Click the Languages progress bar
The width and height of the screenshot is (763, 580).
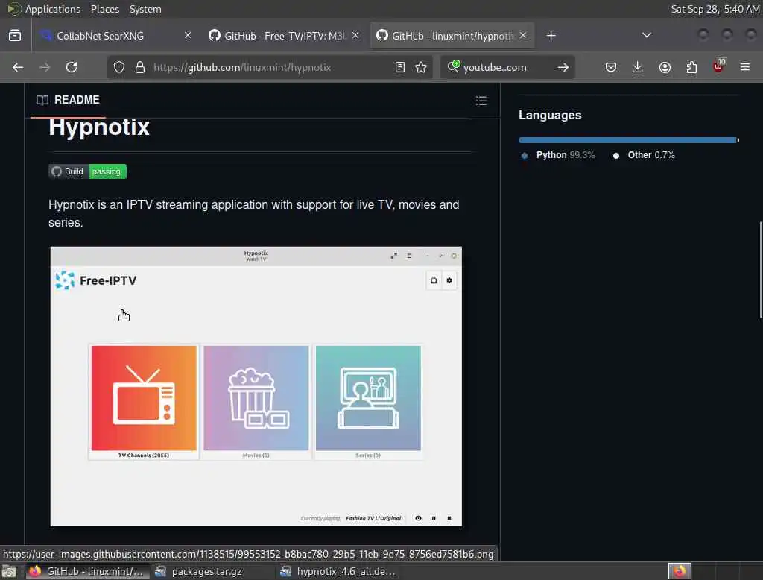tap(629, 140)
